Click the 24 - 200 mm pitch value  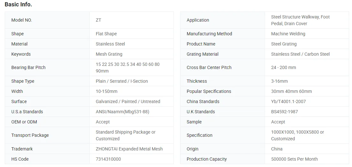283,67
